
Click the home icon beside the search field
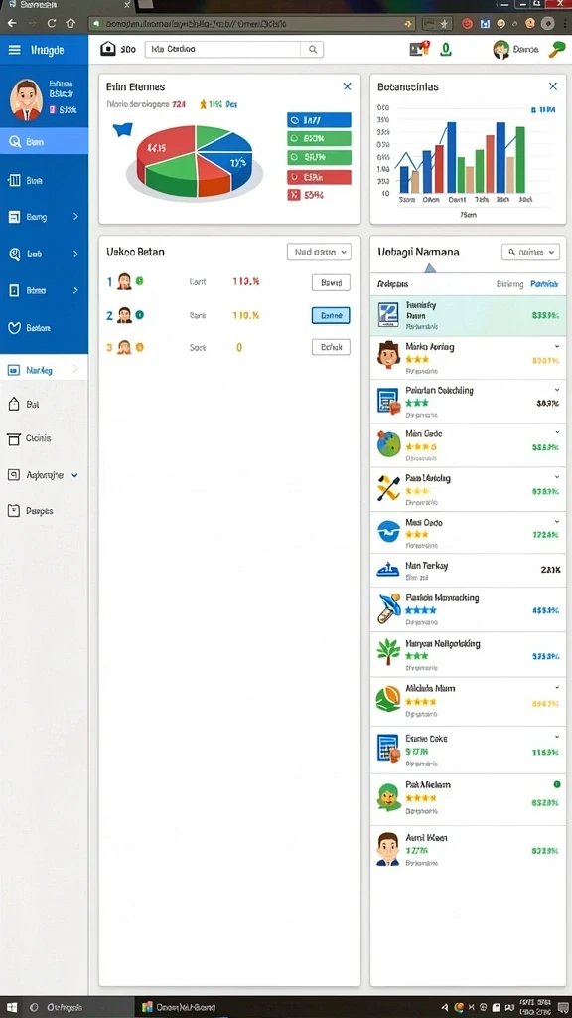(x=108, y=49)
